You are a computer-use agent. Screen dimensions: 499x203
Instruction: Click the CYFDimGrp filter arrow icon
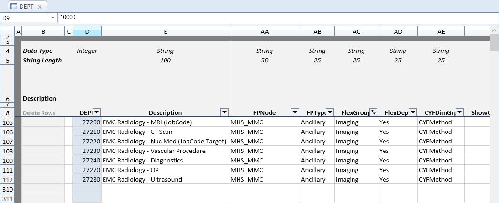[x=459, y=112]
